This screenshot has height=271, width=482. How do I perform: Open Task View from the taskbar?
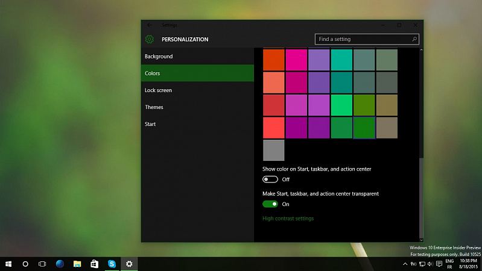pyautogui.click(x=42, y=264)
